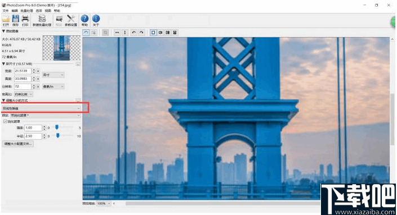The height and width of the screenshot is (215, 397).
Task: Adjust the 强度 strength slider handle
Action: pyautogui.click(x=57, y=127)
